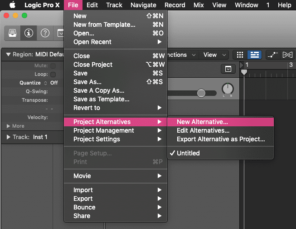Click the automation curve icon
The width and height of the screenshot is (296, 229).
click(272, 55)
